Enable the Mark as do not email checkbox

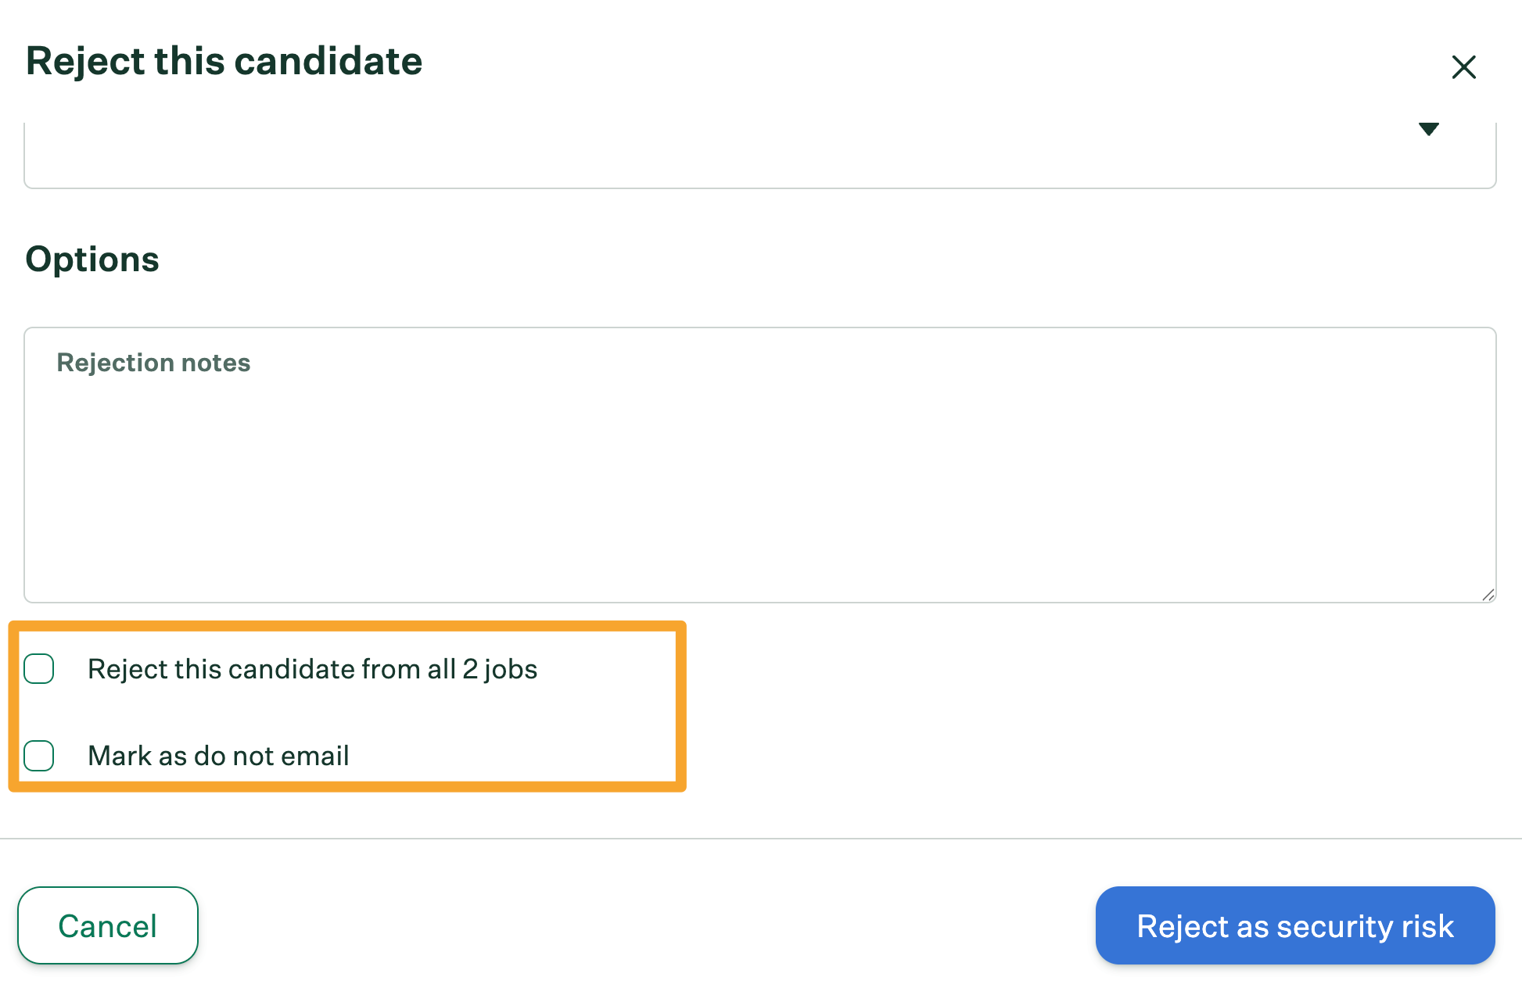[x=39, y=756]
